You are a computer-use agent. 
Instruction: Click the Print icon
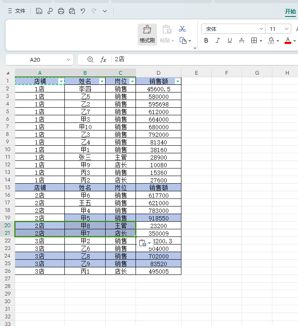pos(61,11)
